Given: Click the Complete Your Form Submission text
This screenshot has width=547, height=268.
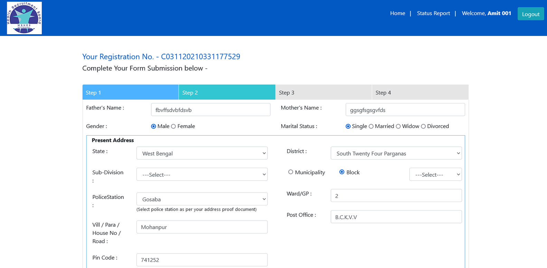Looking at the screenshot, I should click(x=145, y=68).
